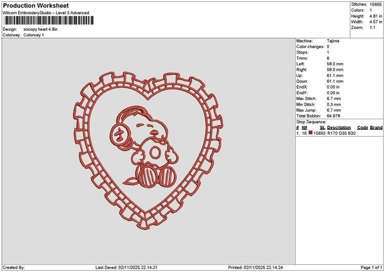Click the 'Brand' column header

coord(376,128)
